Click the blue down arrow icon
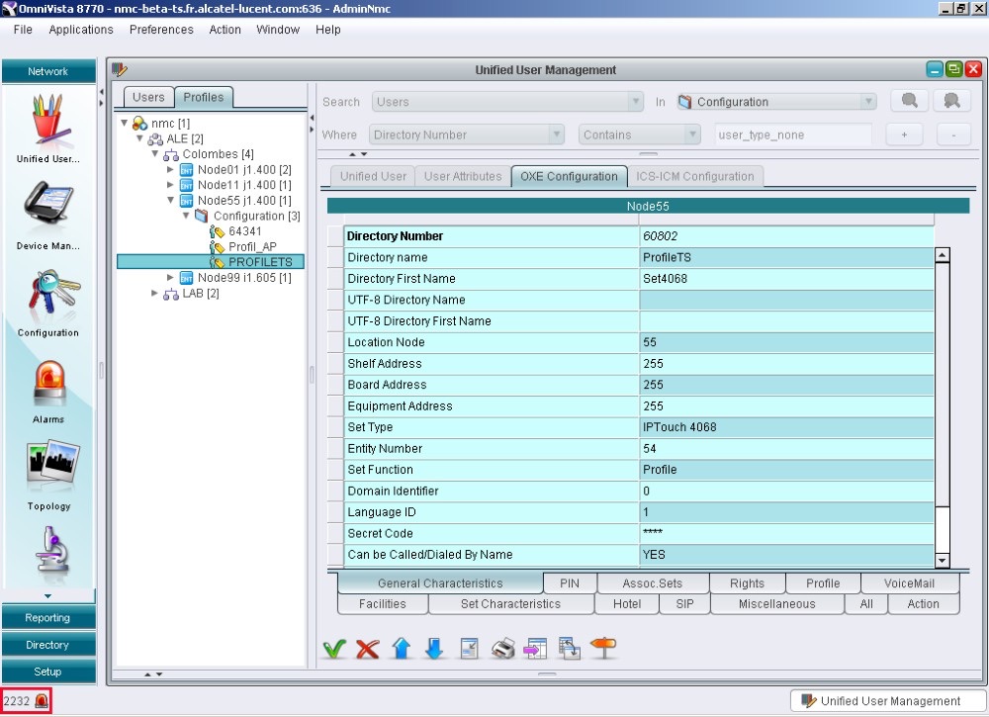This screenshot has width=989, height=717. tap(434, 648)
